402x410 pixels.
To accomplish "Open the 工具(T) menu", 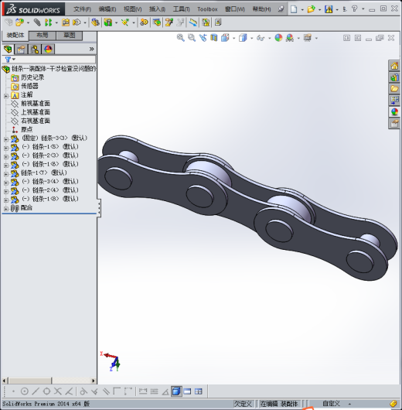I will tap(182, 9).
